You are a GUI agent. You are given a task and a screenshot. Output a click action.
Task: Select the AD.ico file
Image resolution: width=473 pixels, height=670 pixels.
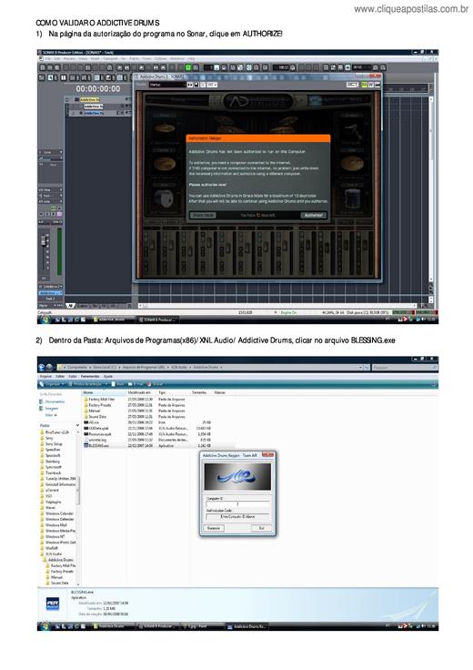pyautogui.click(x=92, y=422)
